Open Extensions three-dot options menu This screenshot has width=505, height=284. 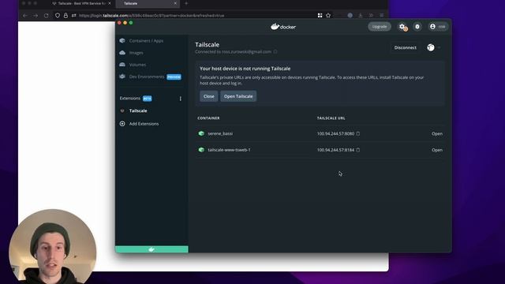coord(181,99)
